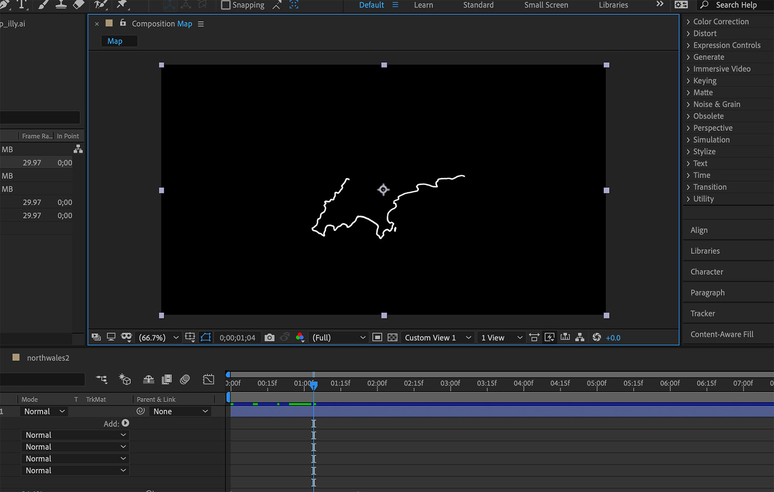Image resolution: width=774 pixels, height=492 pixels.
Task: Expand the Color Correction effects category
Action: 688,22
